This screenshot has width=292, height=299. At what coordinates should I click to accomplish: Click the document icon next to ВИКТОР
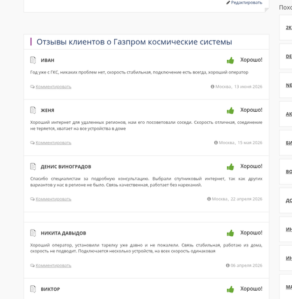pos(33,289)
